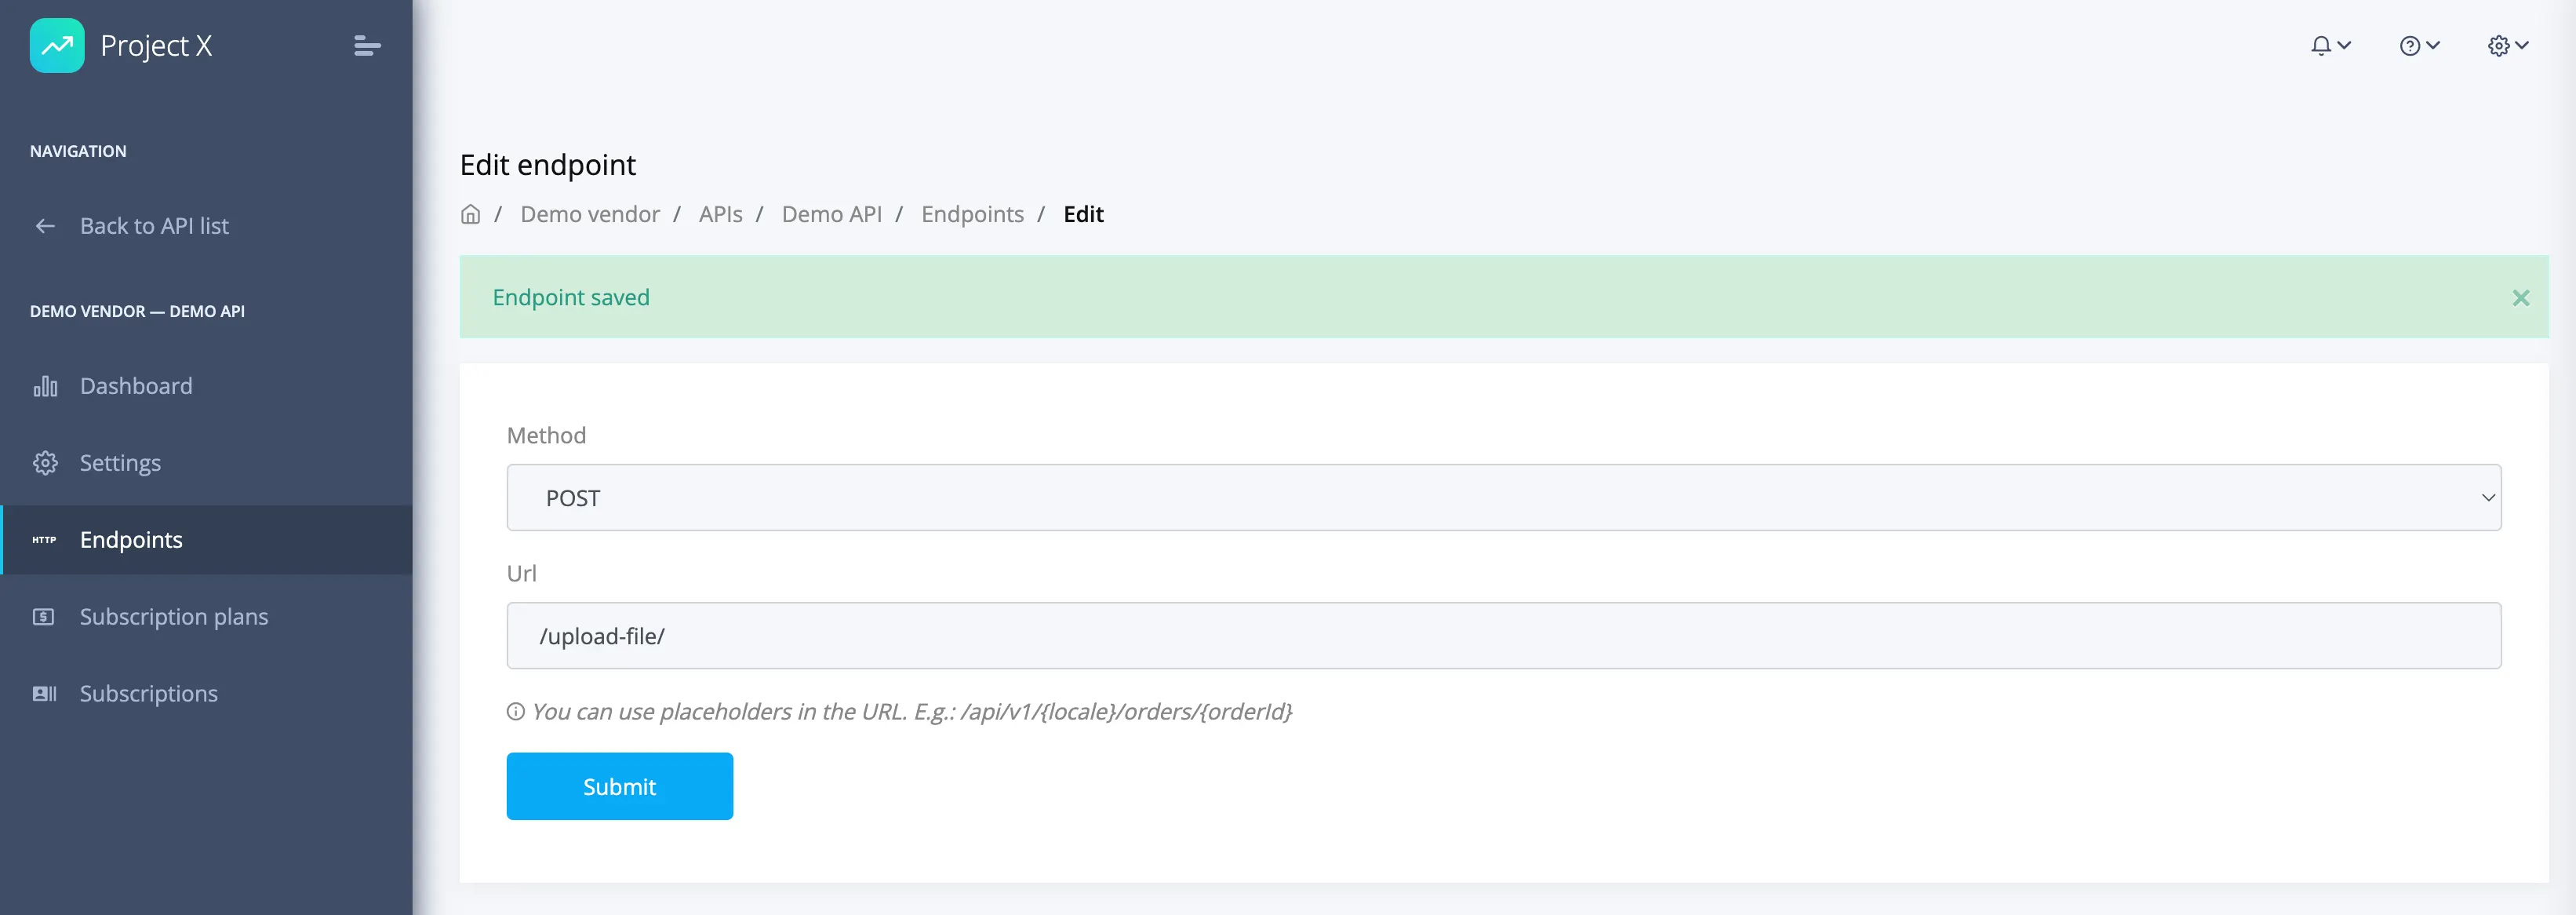2576x915 pixels.
Task: Click the DEMO VENDOR — DEMO API header
Action: [137, 311]
